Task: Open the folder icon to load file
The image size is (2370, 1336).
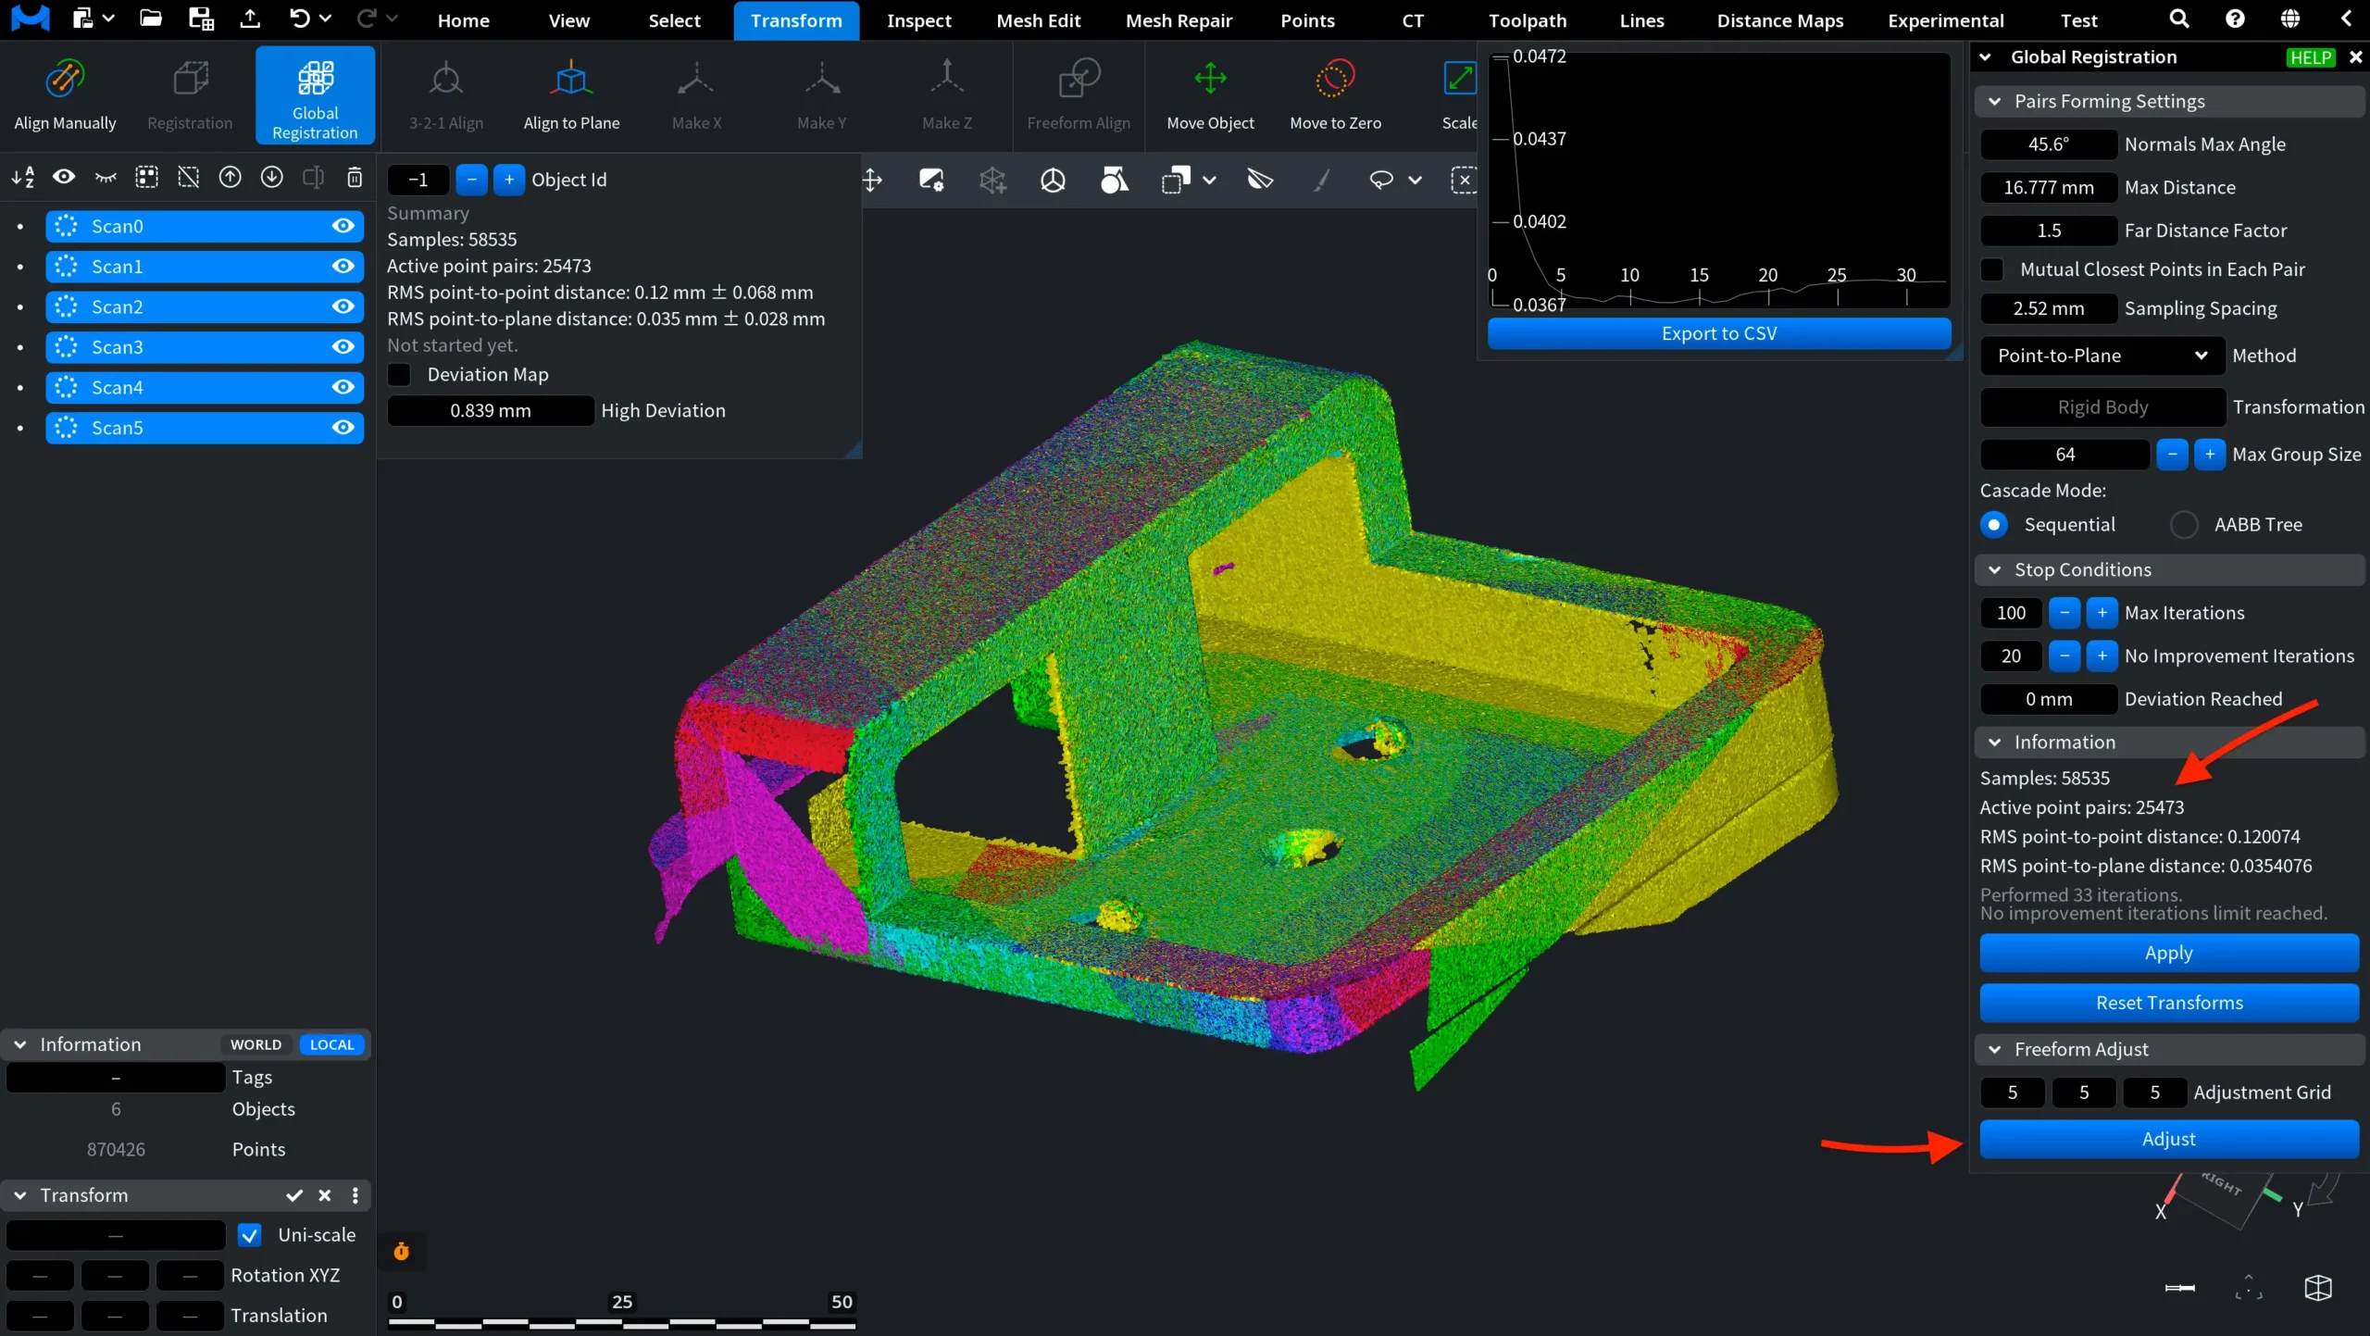Action: coord(150,19)
